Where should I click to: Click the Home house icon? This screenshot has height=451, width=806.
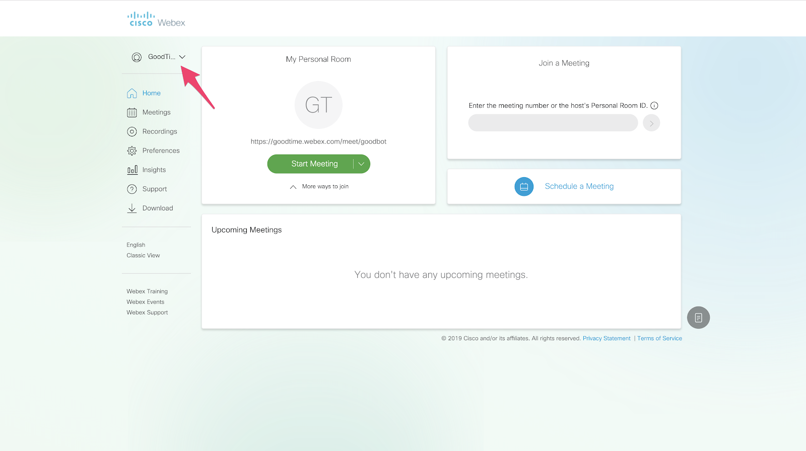(x=132, y=93)
